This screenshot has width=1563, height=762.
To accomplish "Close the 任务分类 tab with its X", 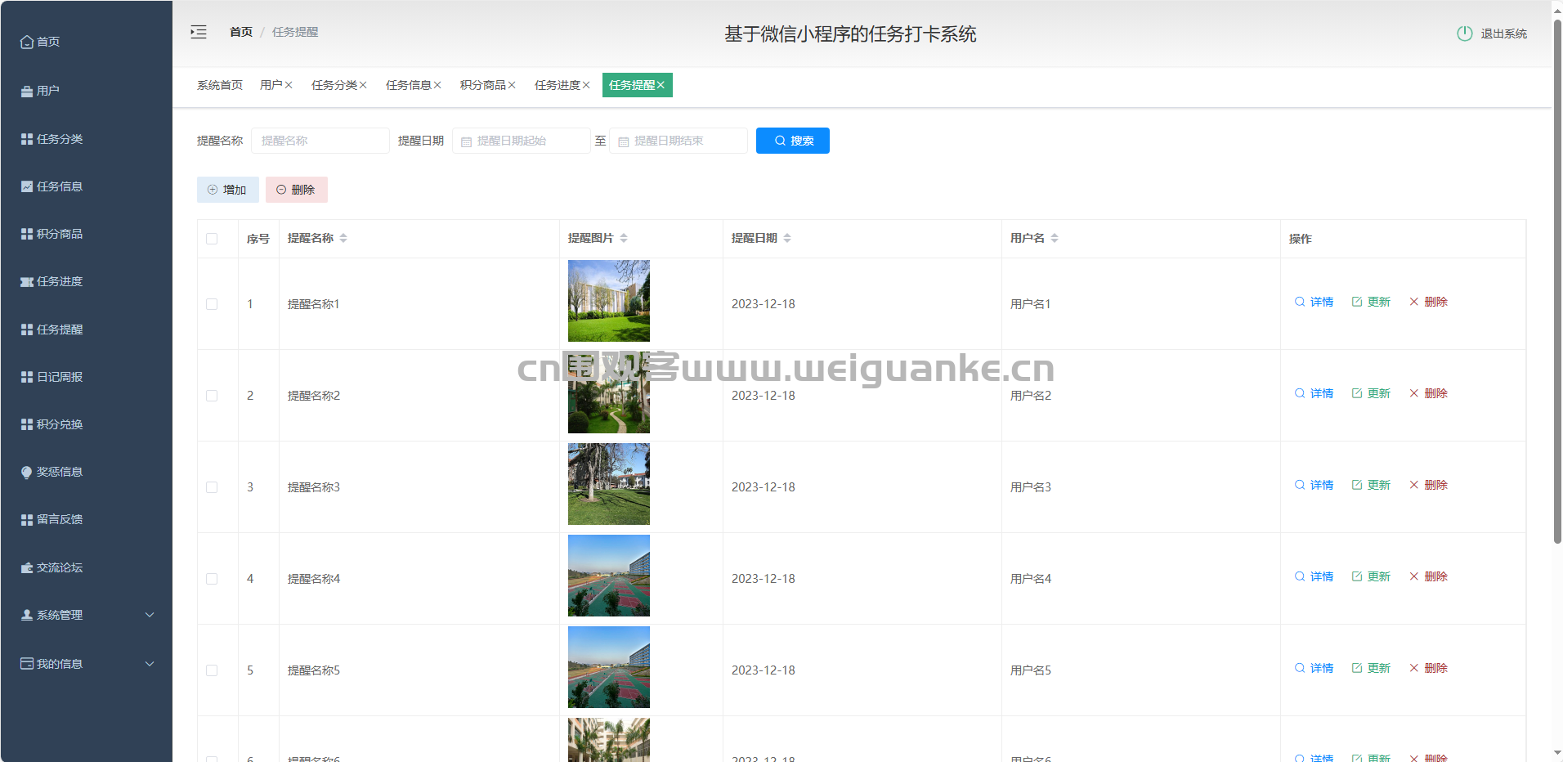I will click(363, 85).
